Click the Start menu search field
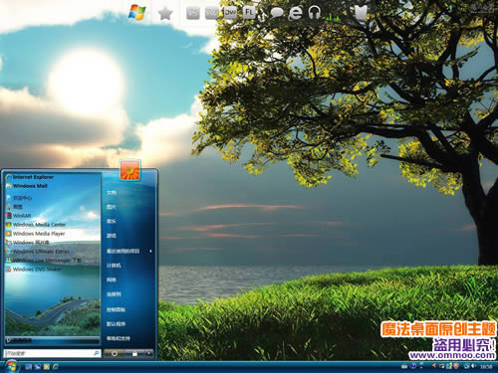Image resolution: width=498 pixels, height=373 pixels. [x=52, y=353]
